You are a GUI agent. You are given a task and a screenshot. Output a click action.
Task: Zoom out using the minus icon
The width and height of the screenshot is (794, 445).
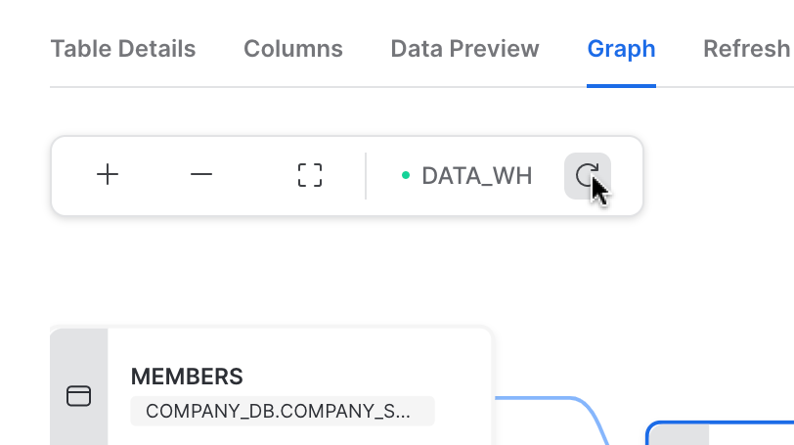(x=201, y=175)
